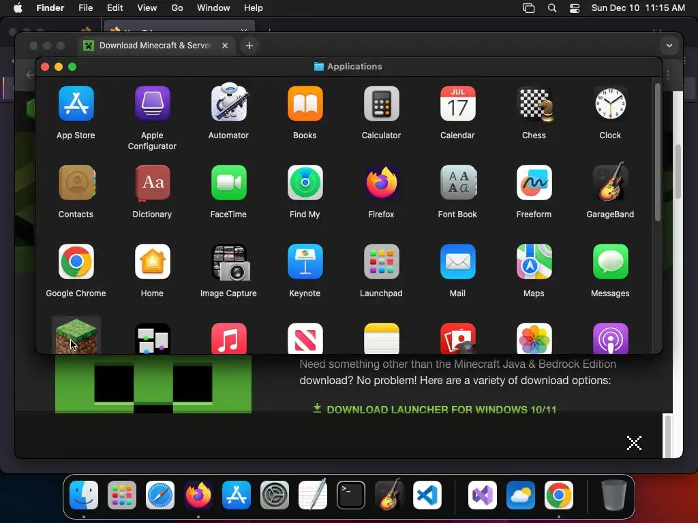Open Visual Studio Code from the Dock

(427, 495)
